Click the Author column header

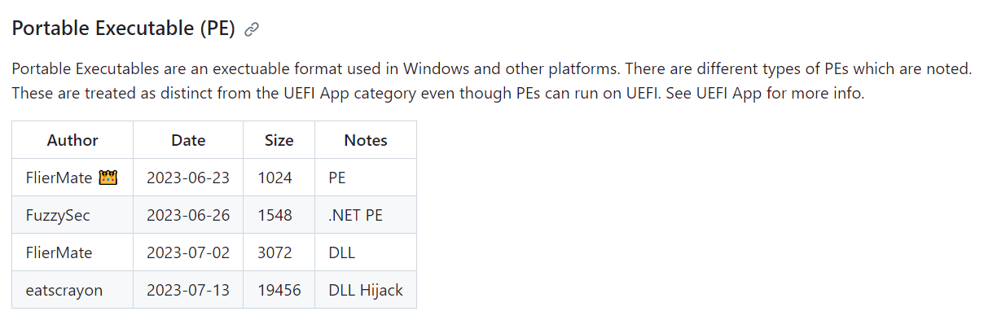coord(72,140)
